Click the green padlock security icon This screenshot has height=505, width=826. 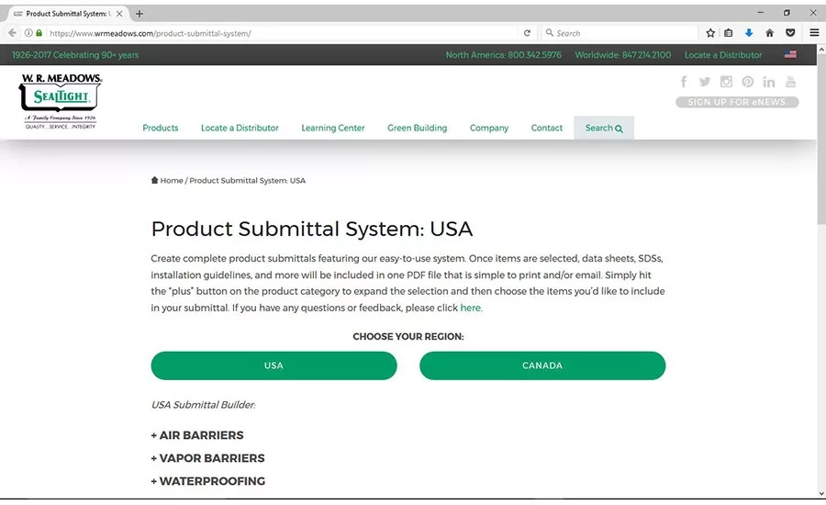tap(39, 33)
